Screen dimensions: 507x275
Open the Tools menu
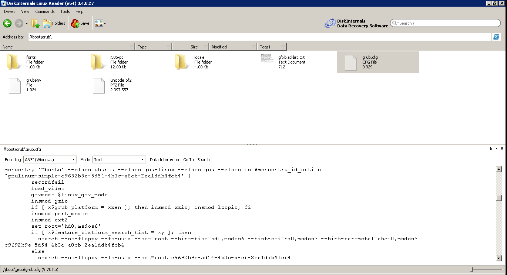pos(65,11)
